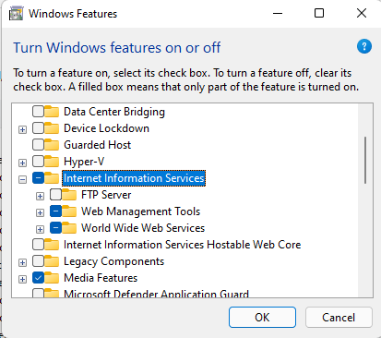Expand the Legacy Components node

22,262
